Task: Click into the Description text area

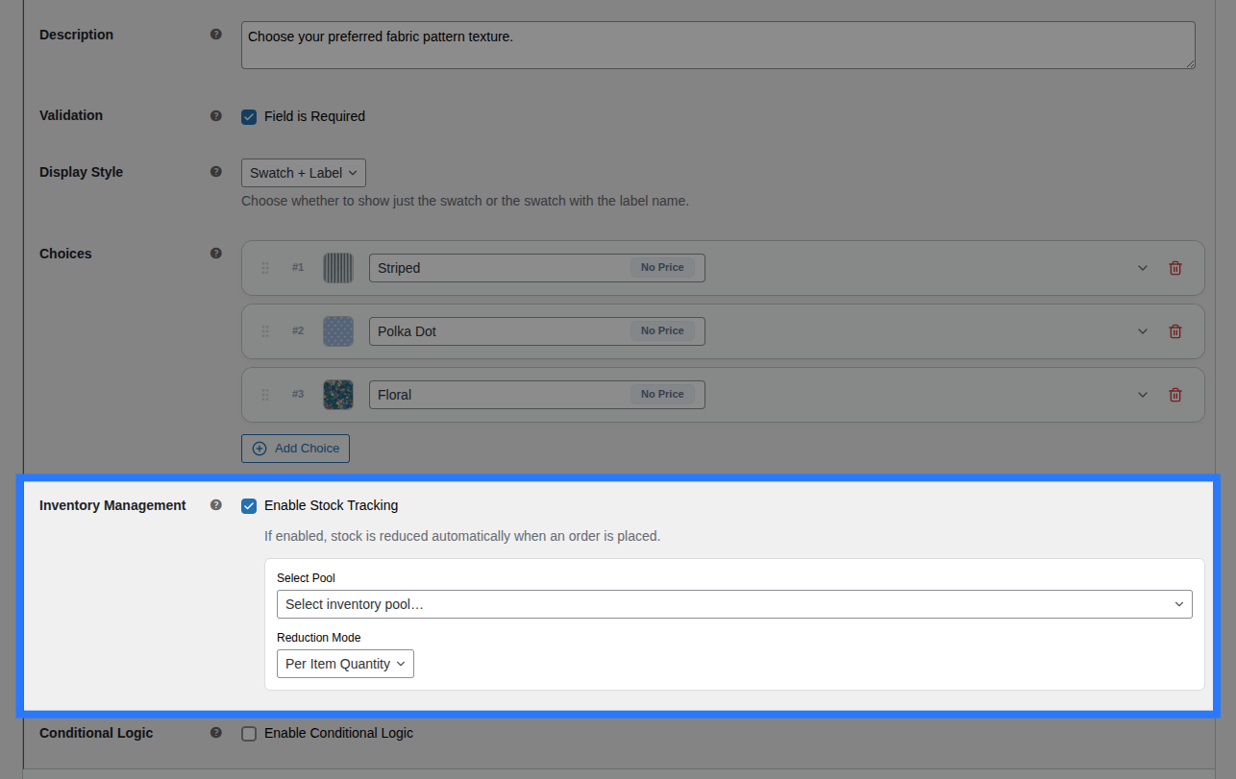Action: (x=718, y=45)
